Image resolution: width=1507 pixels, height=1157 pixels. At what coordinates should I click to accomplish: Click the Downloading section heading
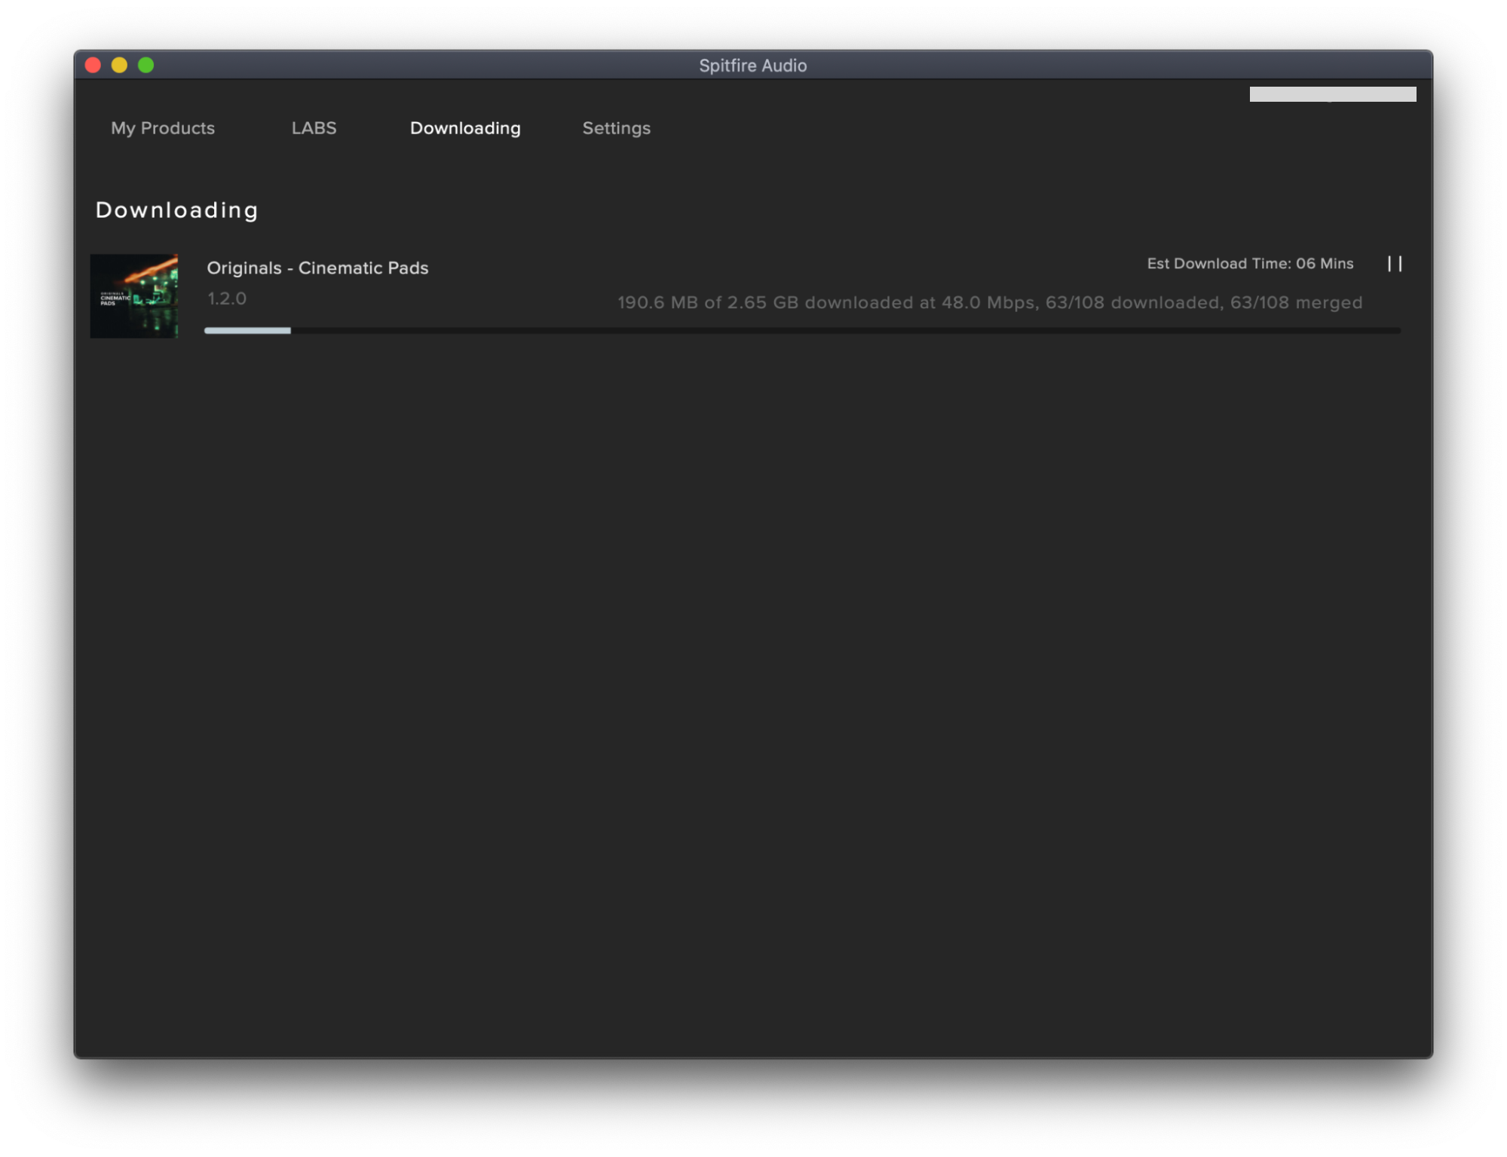[x=176, y=210]
